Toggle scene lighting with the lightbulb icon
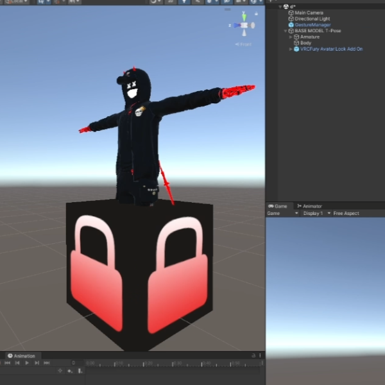 (184, 2)
